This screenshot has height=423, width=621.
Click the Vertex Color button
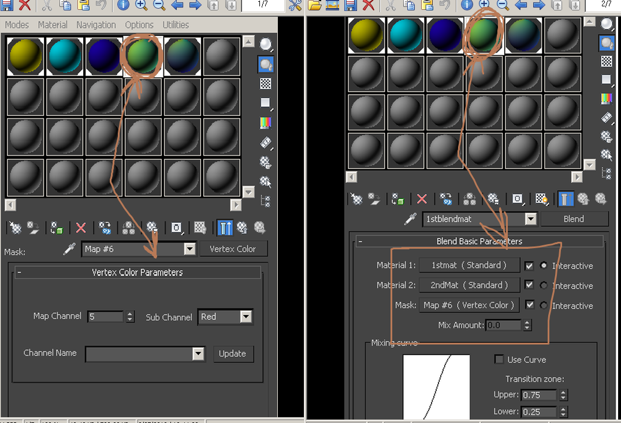click(x=233, y=248)
